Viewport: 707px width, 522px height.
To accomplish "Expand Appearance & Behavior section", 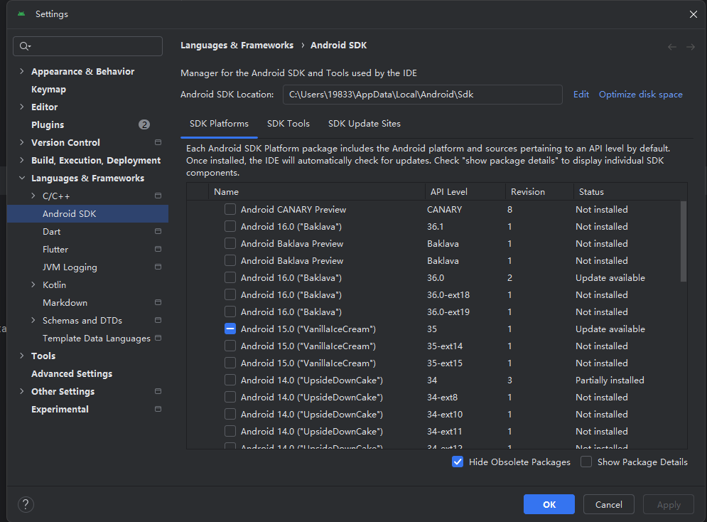I will click(21, 71).
